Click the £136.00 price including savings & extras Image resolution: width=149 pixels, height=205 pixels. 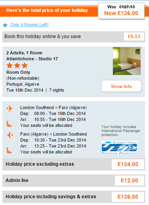tap(128, 197)
